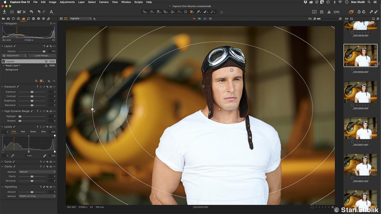Switch to multi-view grid viewer mode

[61, 19]
